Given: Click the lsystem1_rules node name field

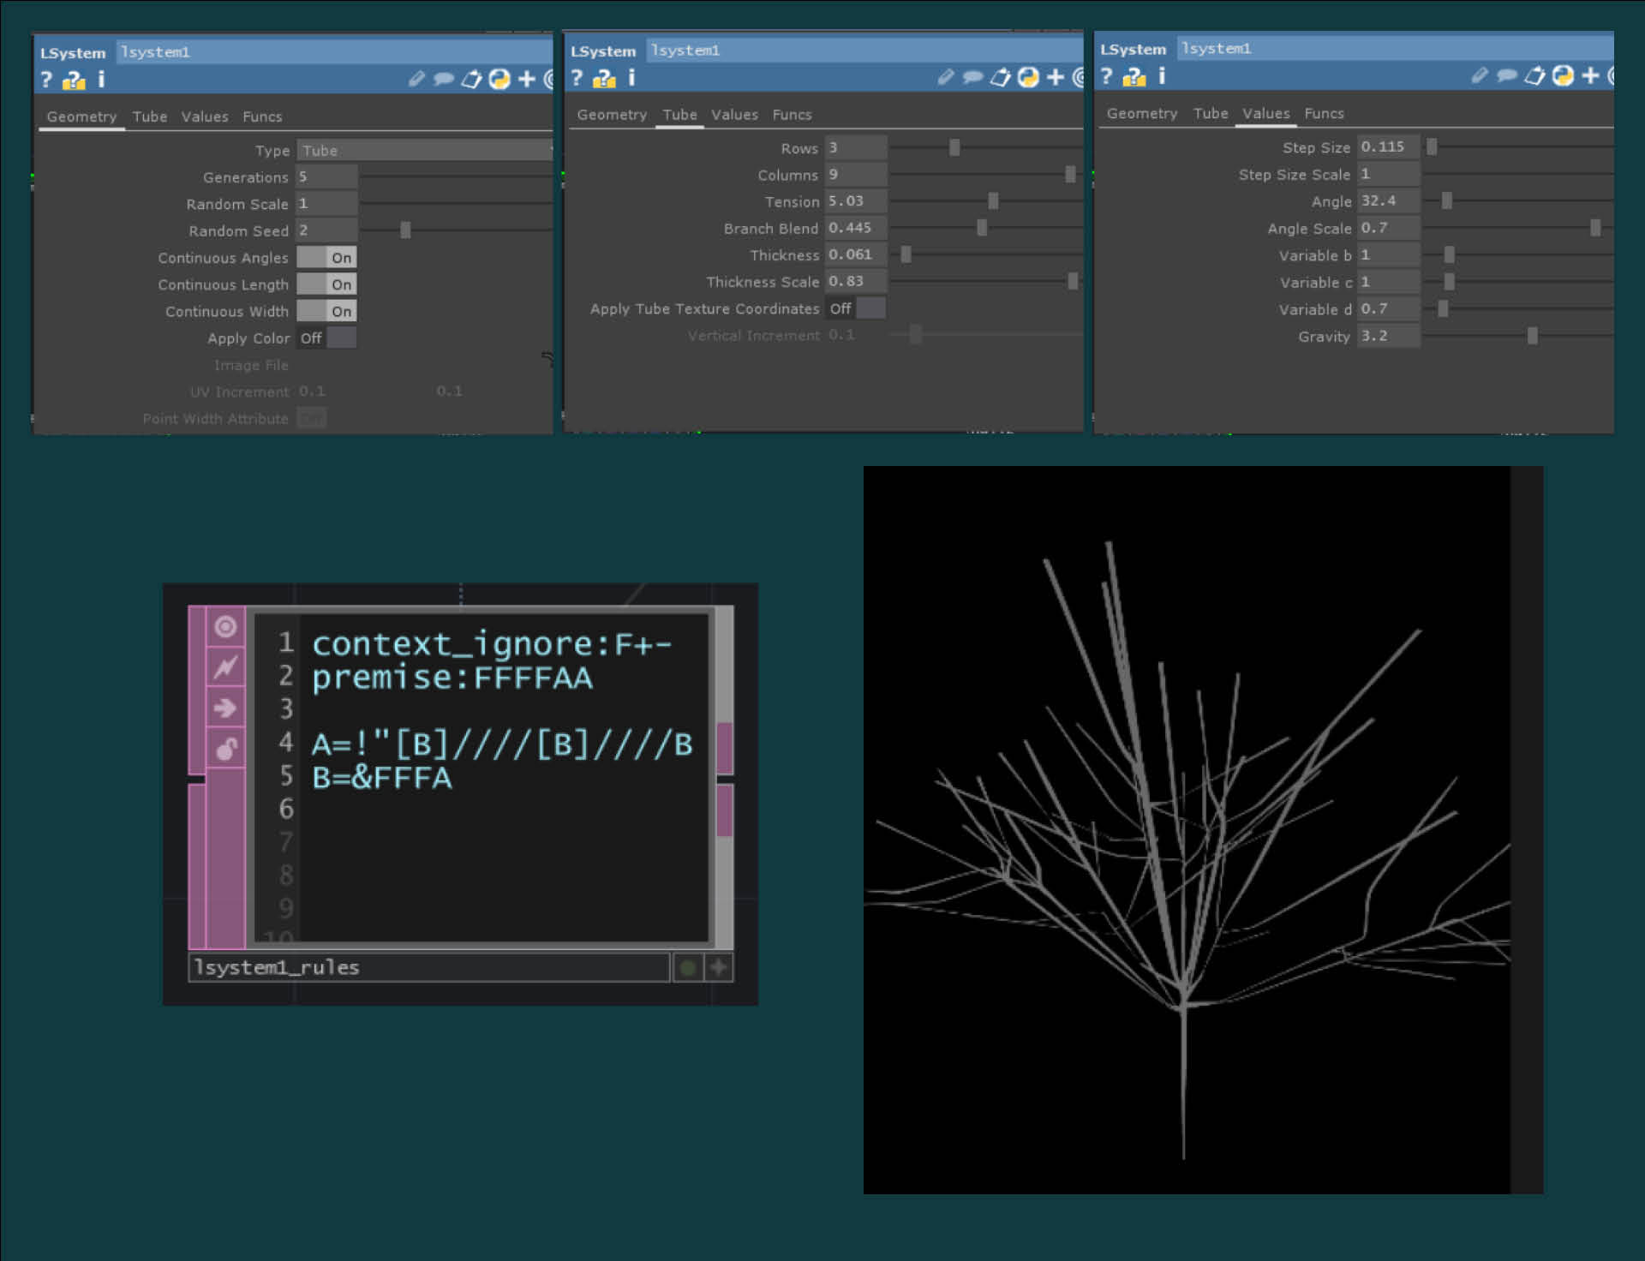Looking at the screenshot, I should click(428, 968).
